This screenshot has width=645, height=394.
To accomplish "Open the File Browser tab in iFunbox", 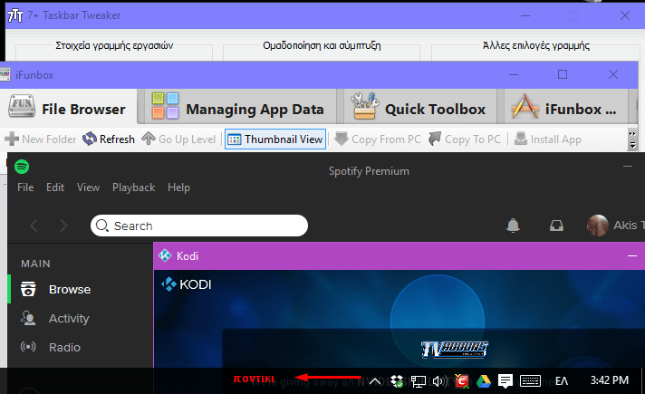I will pos(68,108).
